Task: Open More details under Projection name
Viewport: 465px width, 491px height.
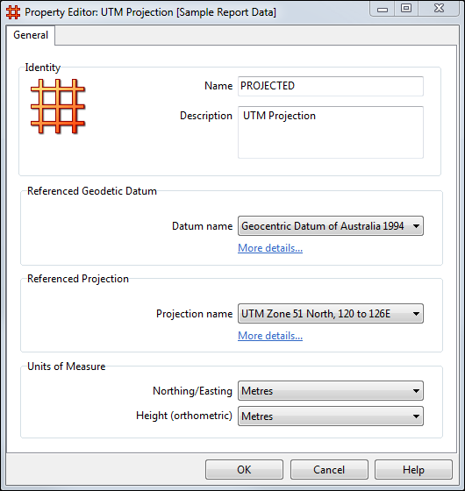Action: tap(270, 336)
